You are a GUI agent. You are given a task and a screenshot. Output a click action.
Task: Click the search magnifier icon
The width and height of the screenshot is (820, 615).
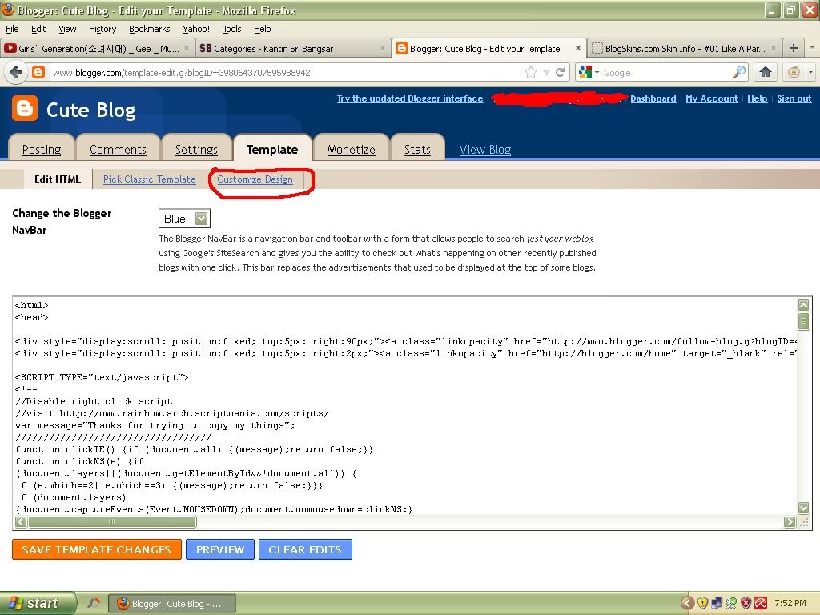pos(738,72)
